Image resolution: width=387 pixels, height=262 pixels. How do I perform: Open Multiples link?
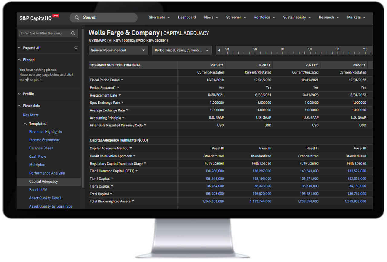[37, 165]
